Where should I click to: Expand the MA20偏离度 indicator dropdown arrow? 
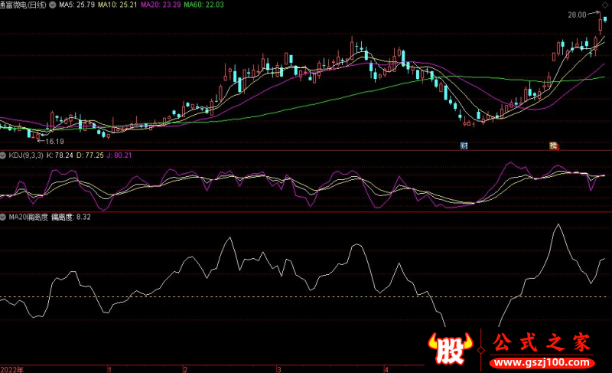tap(4, 218)
